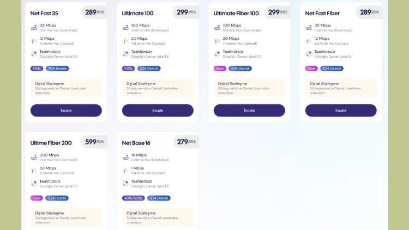Open the İncele button for Net Fast 35
This screenshot has width=409, height=230.
[x=66, y=110]
